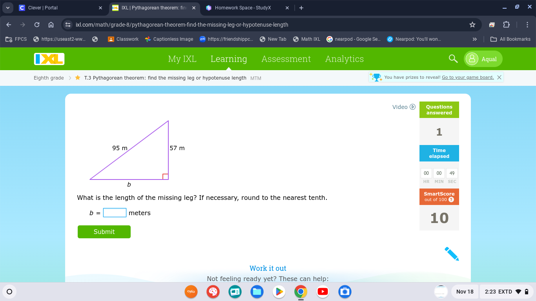Open the Nov 18 calendar date

(x=465, y=292)
